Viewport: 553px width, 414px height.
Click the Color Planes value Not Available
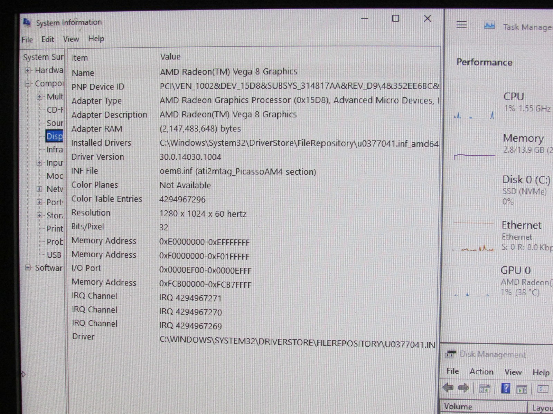[185, 185]
